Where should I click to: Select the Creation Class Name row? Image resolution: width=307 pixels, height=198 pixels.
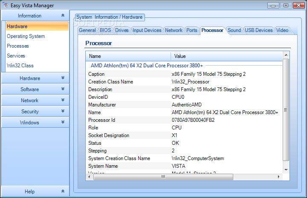click(185, 82)
